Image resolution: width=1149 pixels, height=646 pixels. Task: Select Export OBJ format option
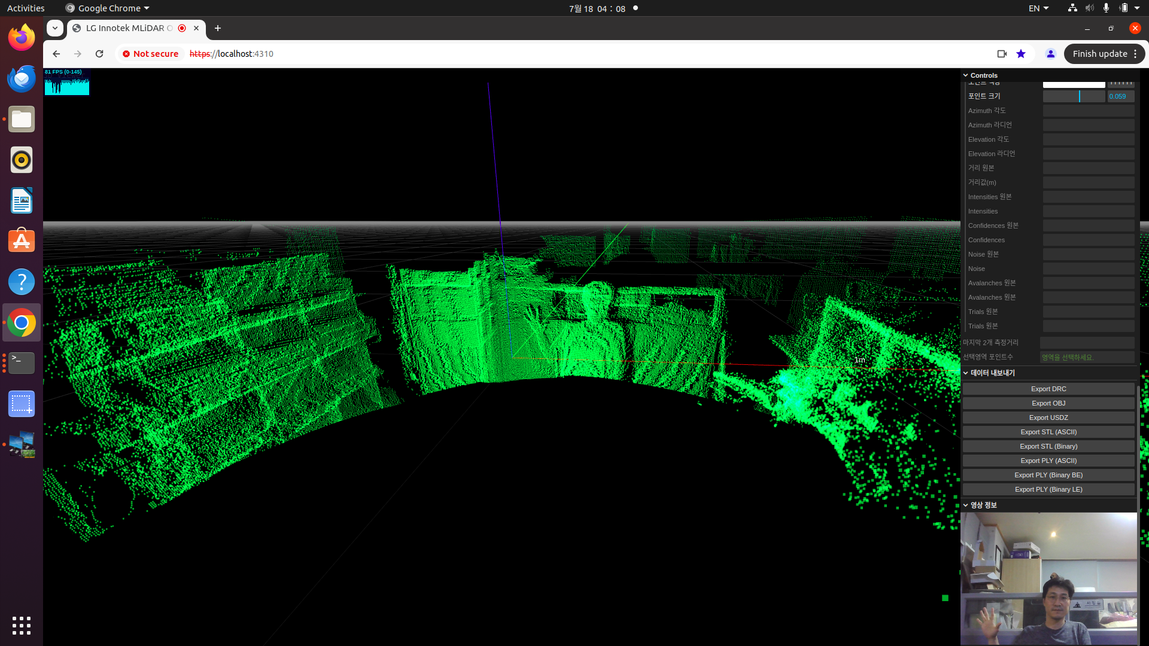(1048, 403)
